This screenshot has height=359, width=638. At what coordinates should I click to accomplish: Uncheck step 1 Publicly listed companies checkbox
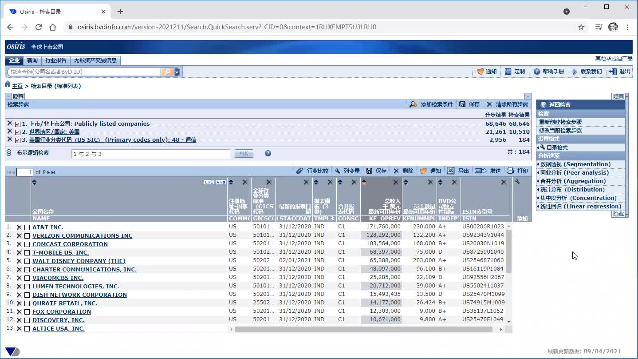18,124
